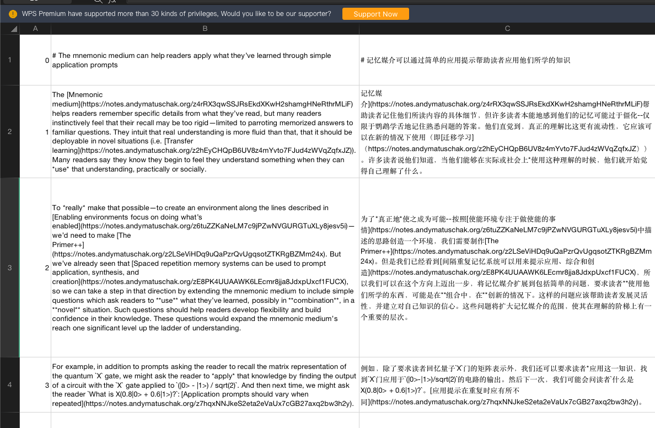
Task: Select column C header
Action: [x=507, y=29]
